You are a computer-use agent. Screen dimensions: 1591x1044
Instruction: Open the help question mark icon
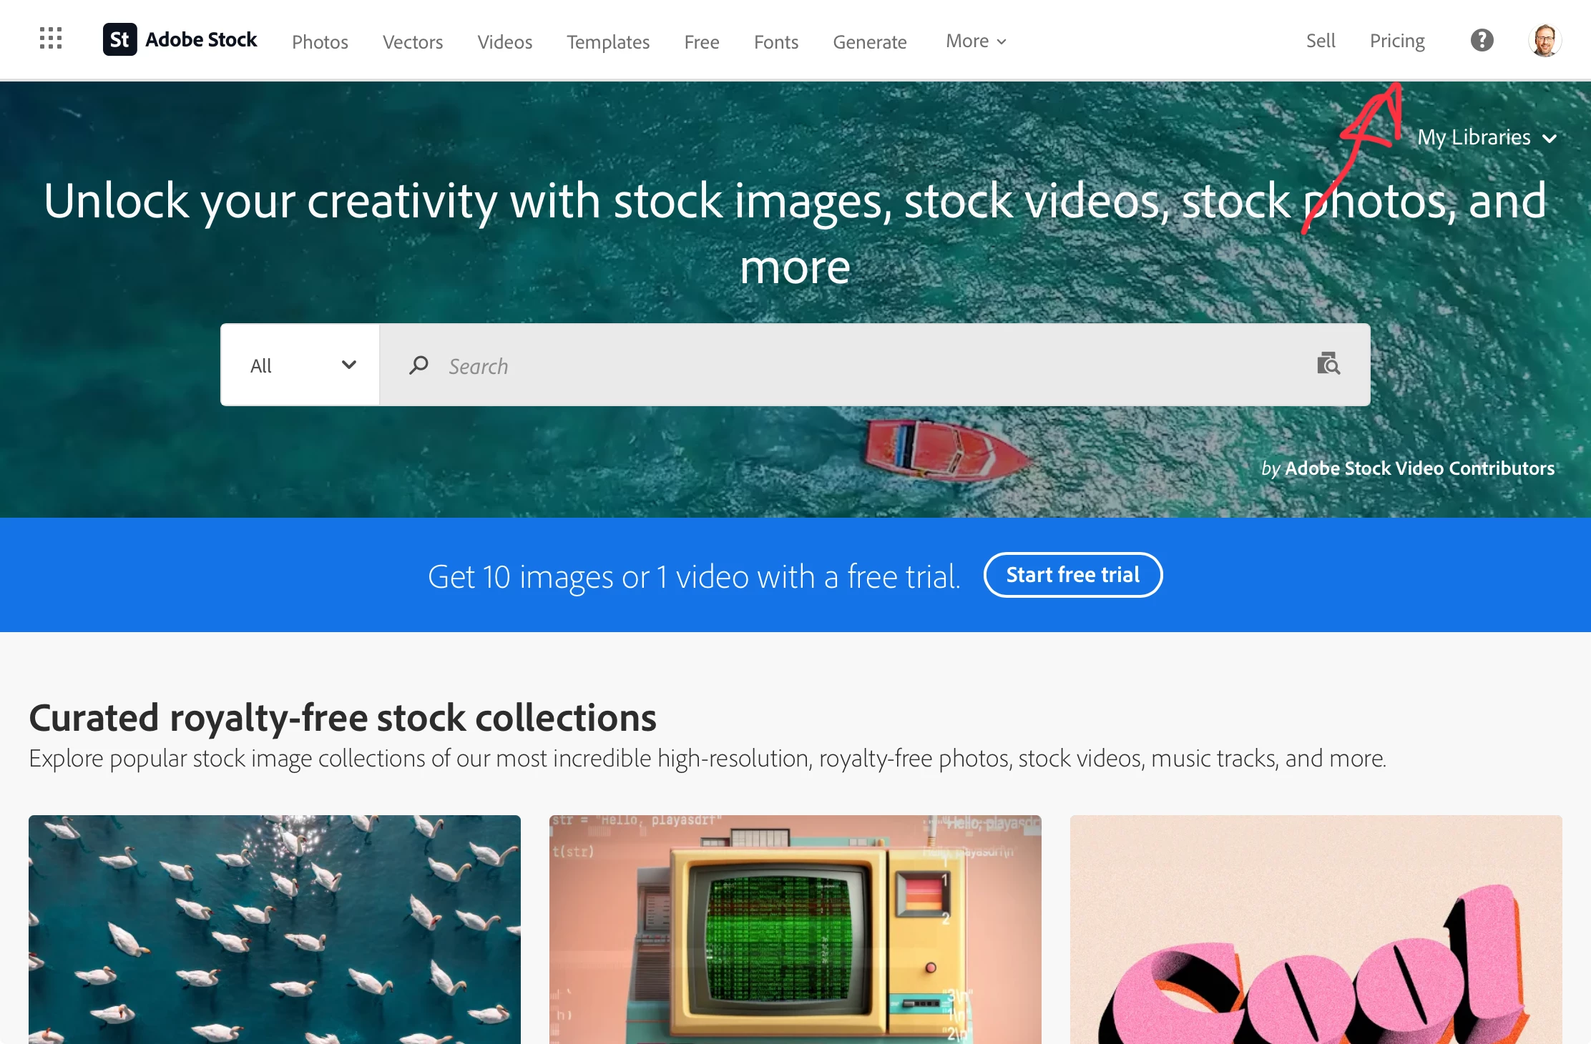(x=1482, y=40)
